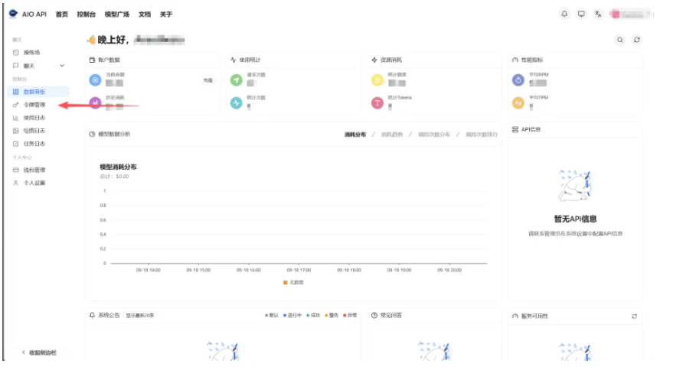Click the 性能指标 gauge icon

pyautogui.click(x=515, y=60)
